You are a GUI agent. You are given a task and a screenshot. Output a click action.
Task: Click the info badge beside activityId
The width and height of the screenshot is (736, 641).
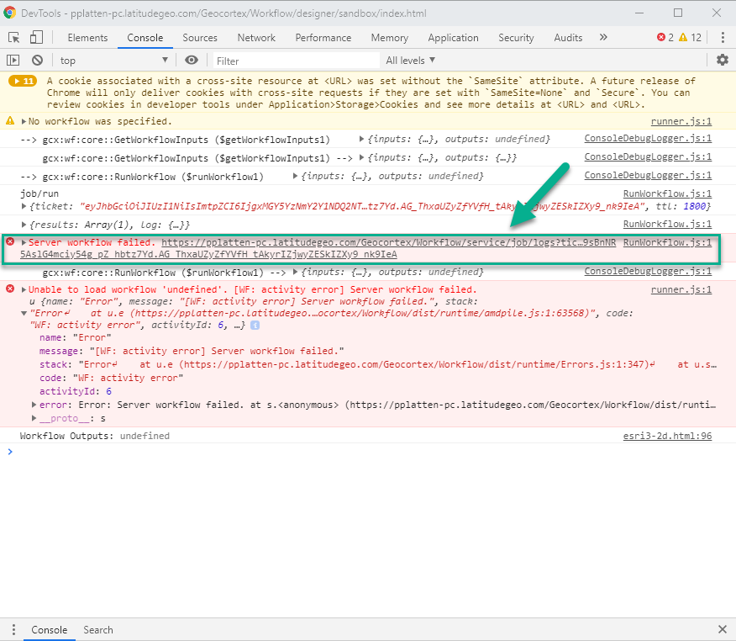click(255, 326)
